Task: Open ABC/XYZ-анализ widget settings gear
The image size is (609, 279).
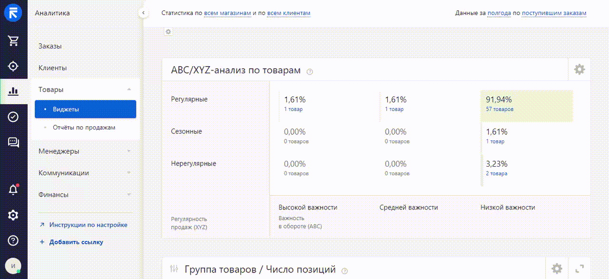Action: 579,70
